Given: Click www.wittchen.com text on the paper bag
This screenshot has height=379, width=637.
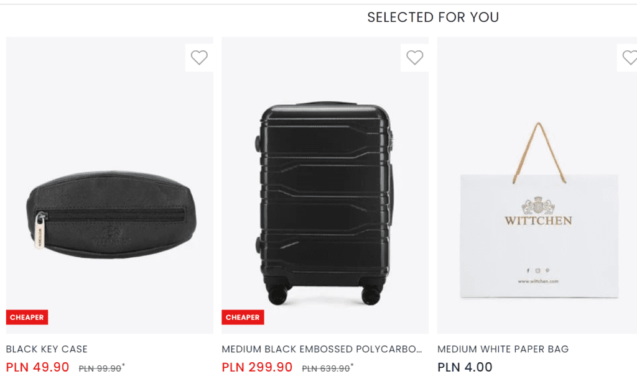Looking at the screenshot, I should point(538,281).
